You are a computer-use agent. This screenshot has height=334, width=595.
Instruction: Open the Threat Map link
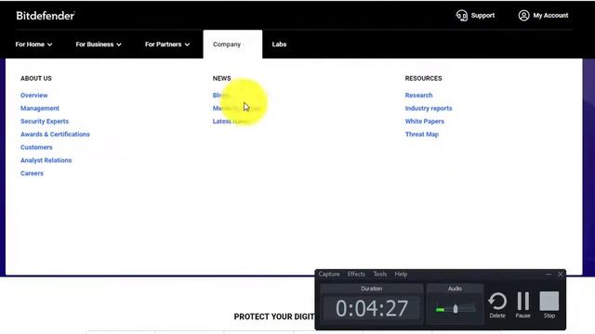click(421, 135)
